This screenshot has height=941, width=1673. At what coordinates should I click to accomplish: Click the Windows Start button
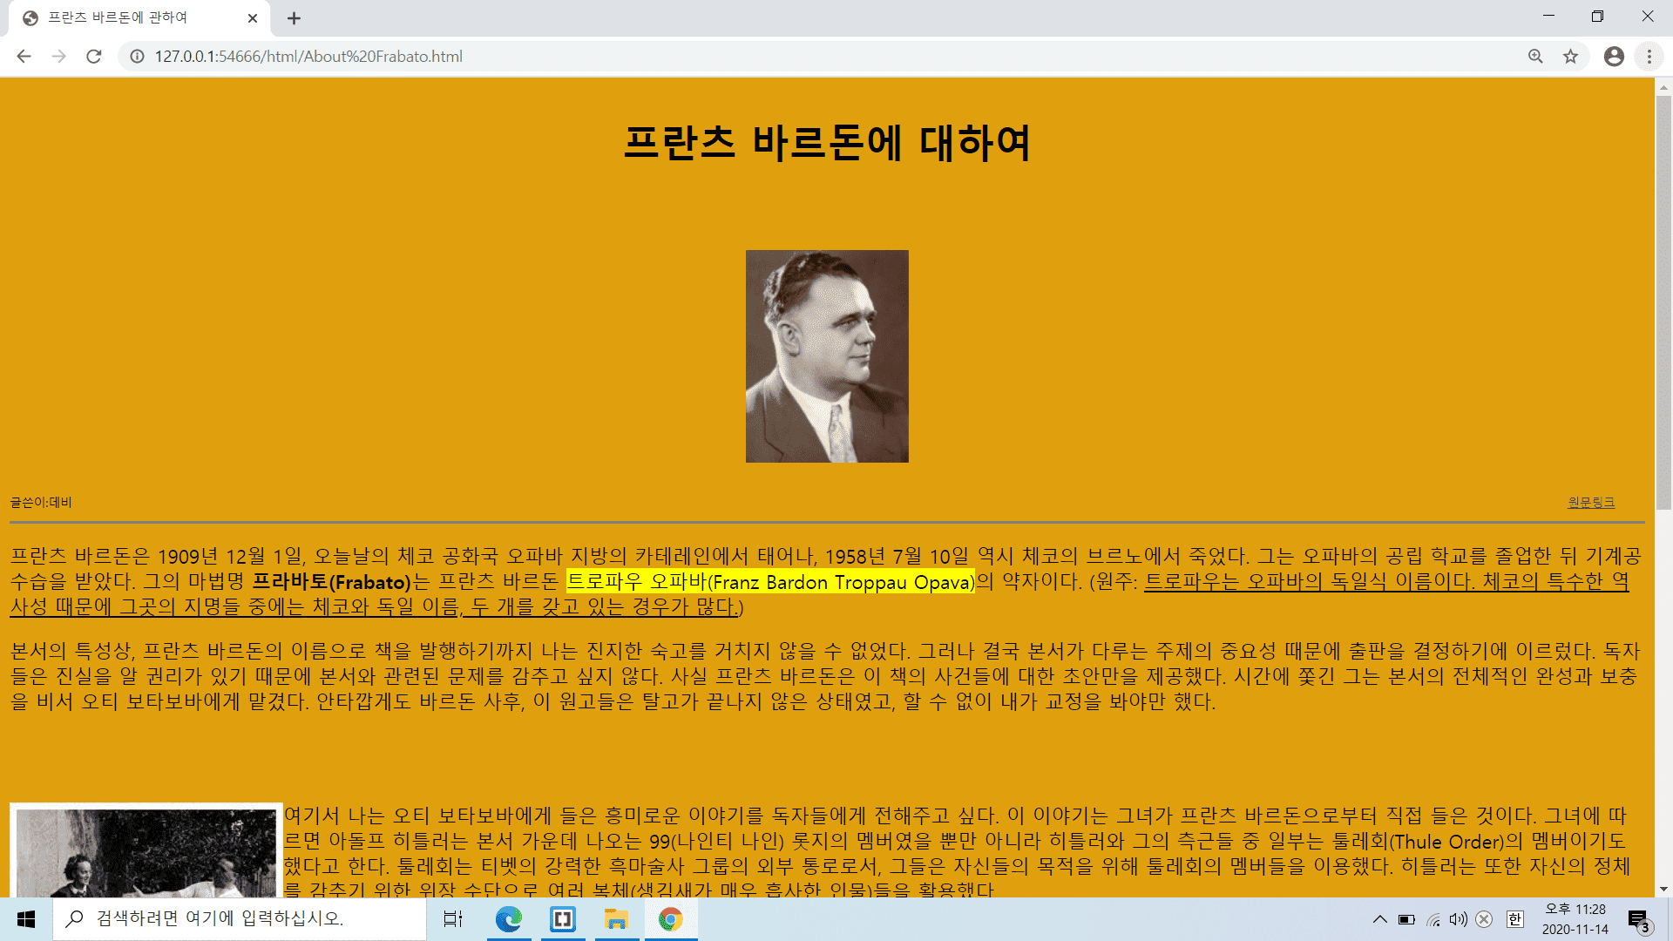pyautogui.click(x=25, y=919)
